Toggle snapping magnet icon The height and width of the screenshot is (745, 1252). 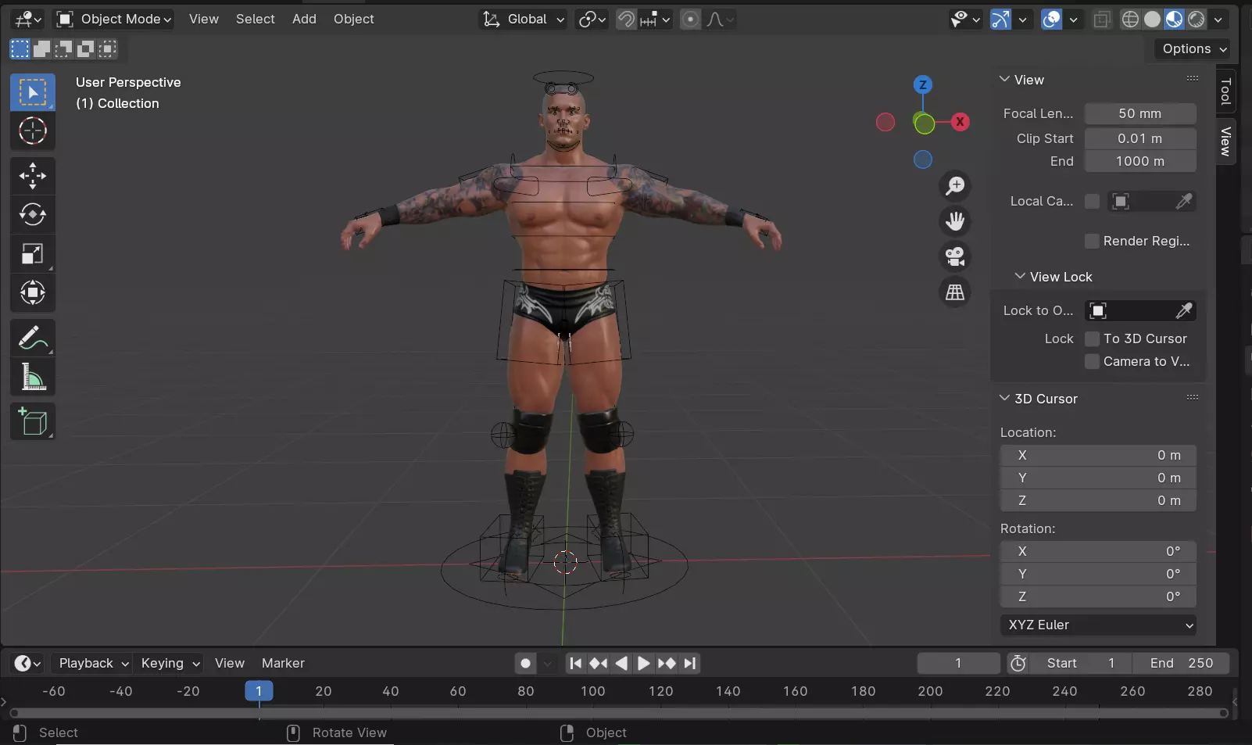click(x=626, y=19)
